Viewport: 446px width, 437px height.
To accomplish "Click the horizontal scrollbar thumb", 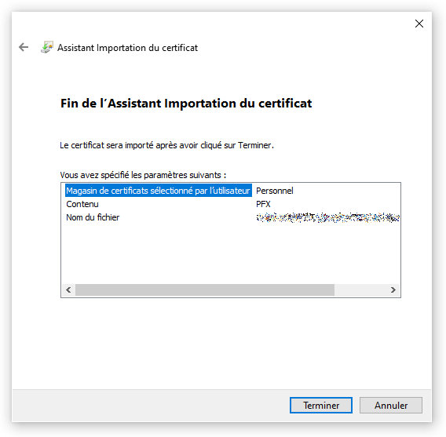I will (x=204, y=290).
